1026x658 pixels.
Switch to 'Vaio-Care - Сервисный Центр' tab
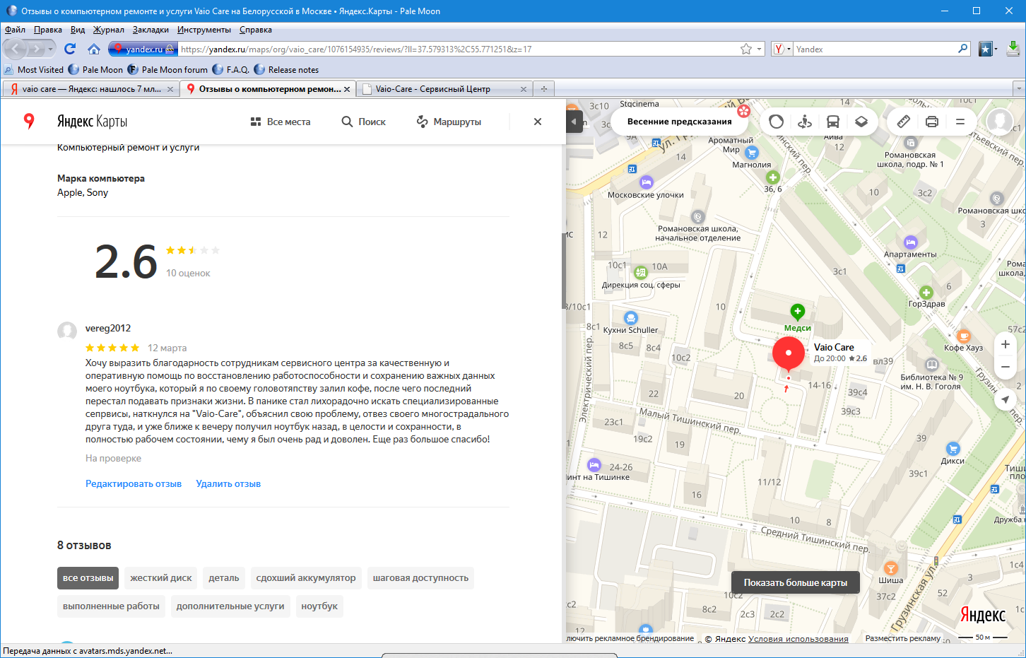[444, 89]
